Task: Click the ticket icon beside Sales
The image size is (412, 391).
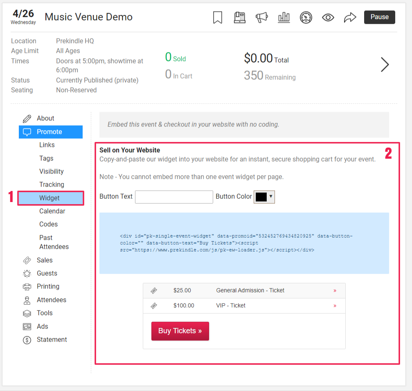Action: [27, 261]
